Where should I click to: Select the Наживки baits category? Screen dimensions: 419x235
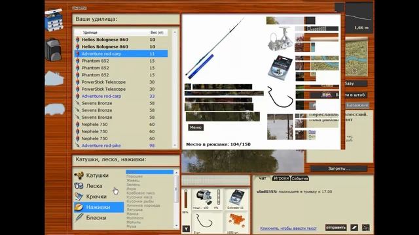coord(99,207)
